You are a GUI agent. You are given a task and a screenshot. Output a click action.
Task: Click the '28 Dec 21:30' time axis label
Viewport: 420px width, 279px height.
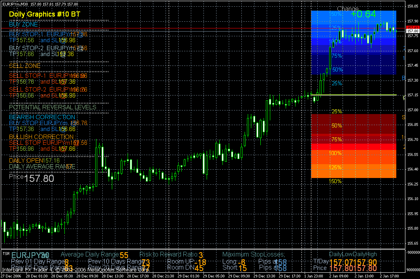[163, 276]
